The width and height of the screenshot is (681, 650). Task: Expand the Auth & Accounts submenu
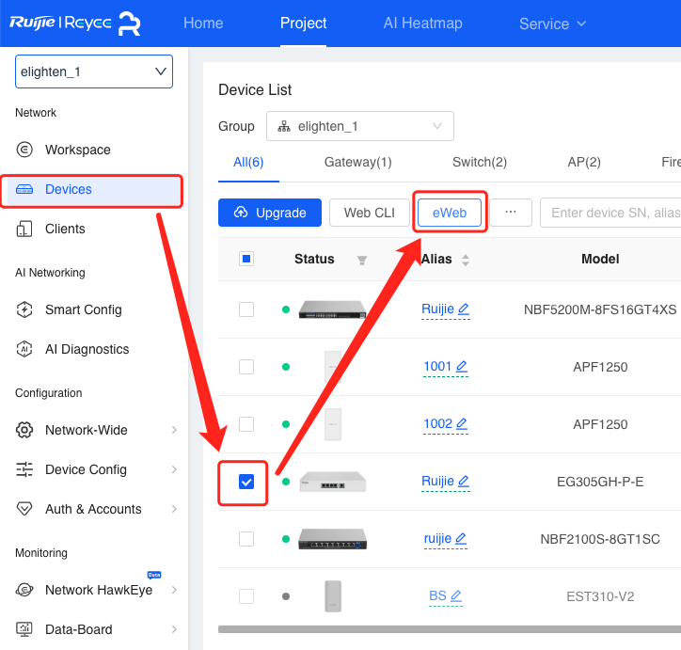point(174,509)
